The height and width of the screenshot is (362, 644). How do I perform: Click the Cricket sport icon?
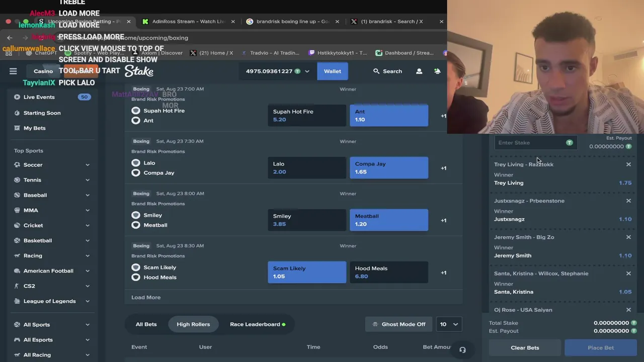pos(17,225)
